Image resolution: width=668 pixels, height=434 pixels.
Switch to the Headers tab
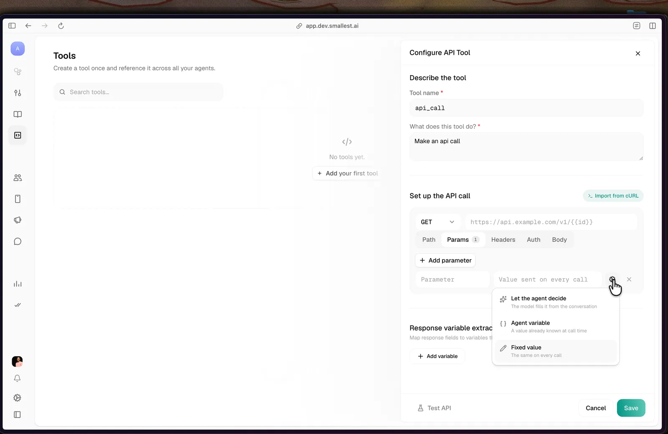[503, 240]
